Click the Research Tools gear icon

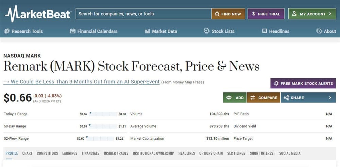7,31
